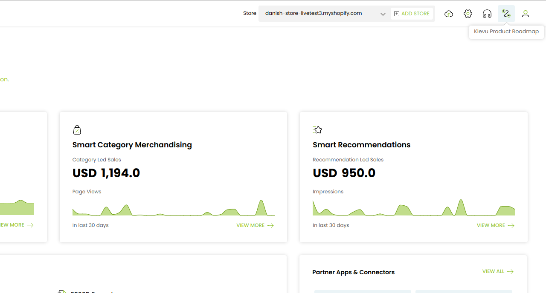This screenshot has width=546, height=293.
Task: Open settings via the gear icon
Action: tap(468, 14)
